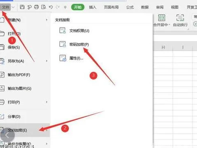The image size is (197, 148).
Task: Open the 合并居中 dropdown arrow
Action: coord(169,25)
